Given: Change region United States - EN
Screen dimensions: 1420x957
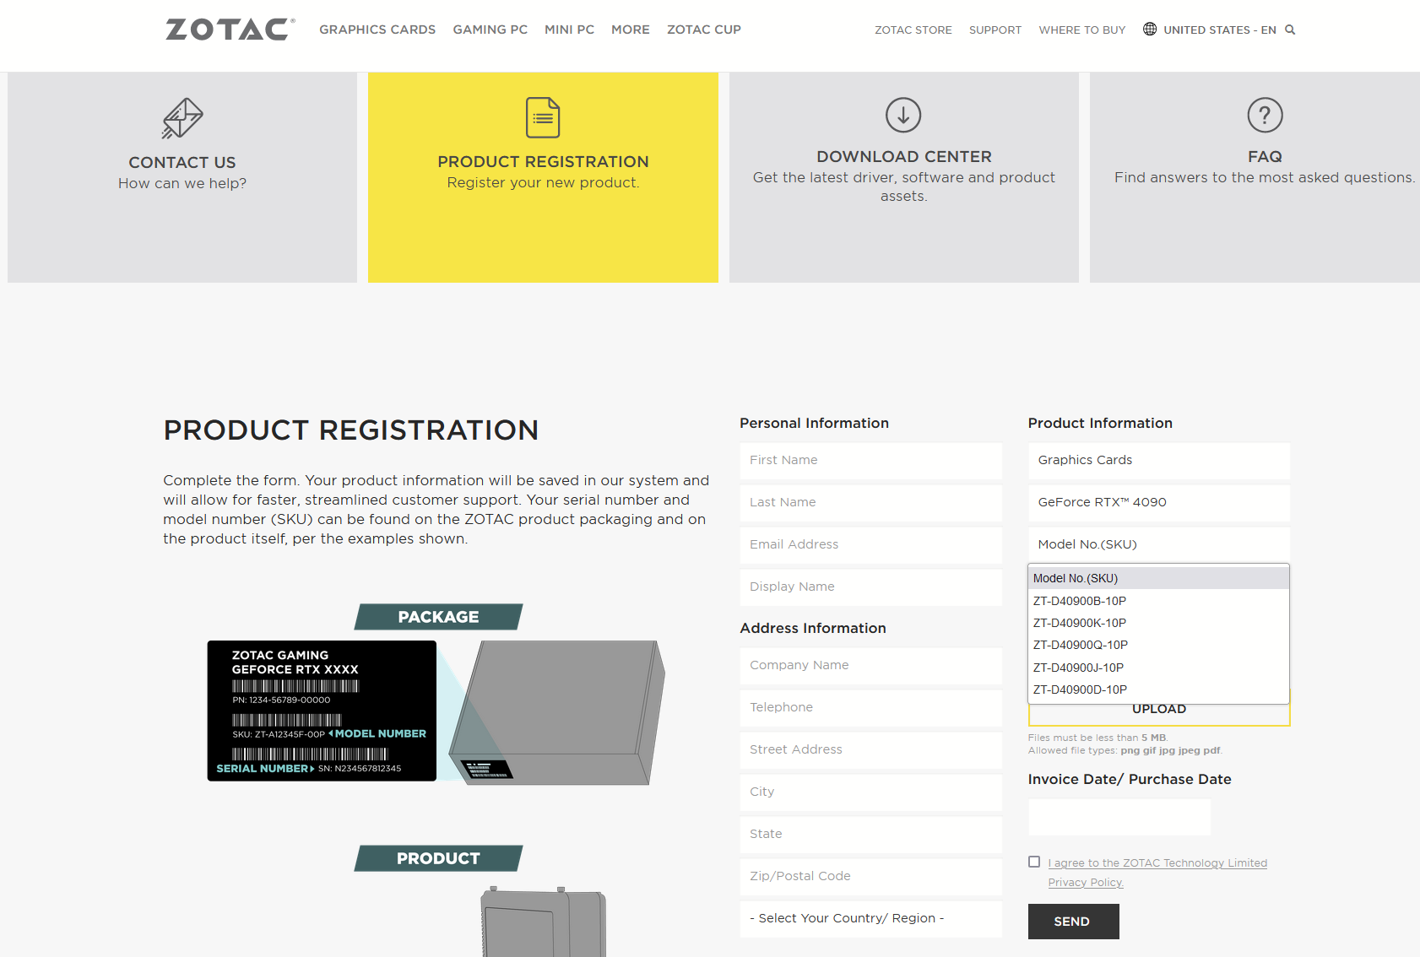Looking at the screenshot, I should pyautogui.click(x=1220, y=30).
